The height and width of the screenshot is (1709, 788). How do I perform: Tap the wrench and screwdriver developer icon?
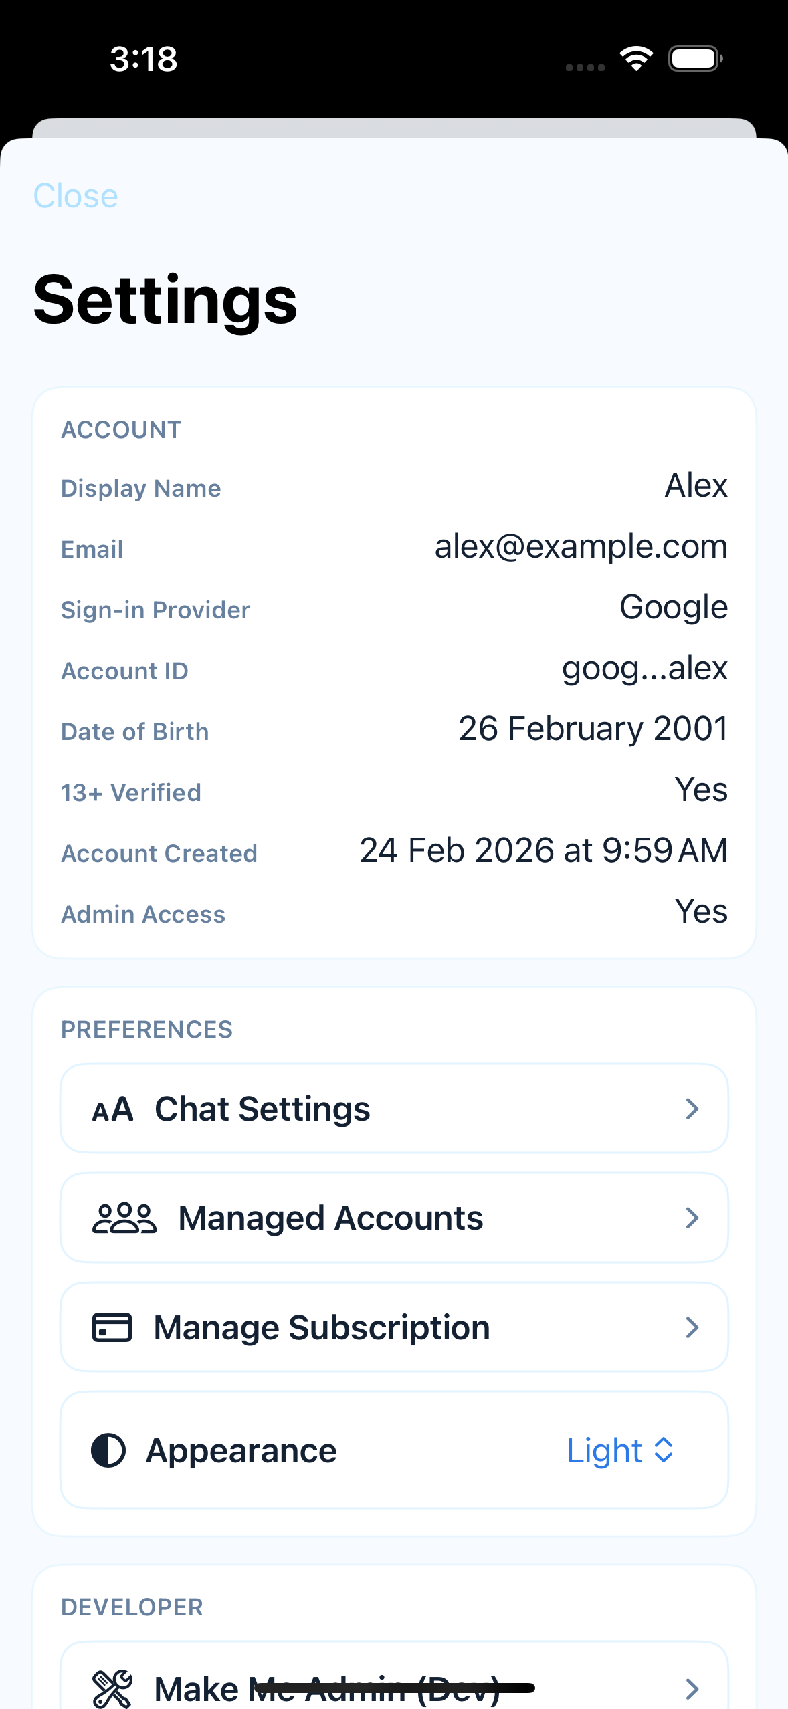tap(112, 1688)
